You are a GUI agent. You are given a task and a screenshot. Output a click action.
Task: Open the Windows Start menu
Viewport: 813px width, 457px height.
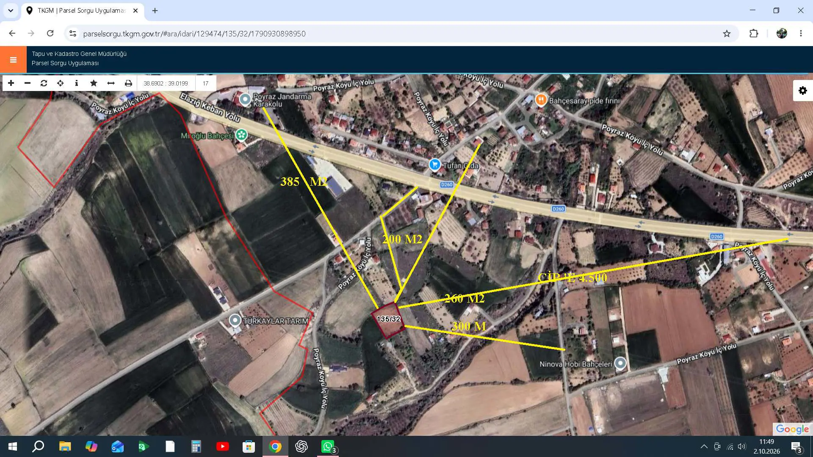(x=13, y=446)
